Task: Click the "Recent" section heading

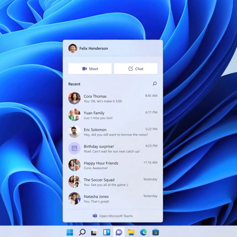Action: 74,84
